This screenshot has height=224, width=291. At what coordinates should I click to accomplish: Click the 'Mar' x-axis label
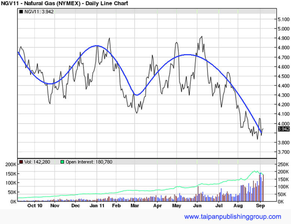click(135, 206)
